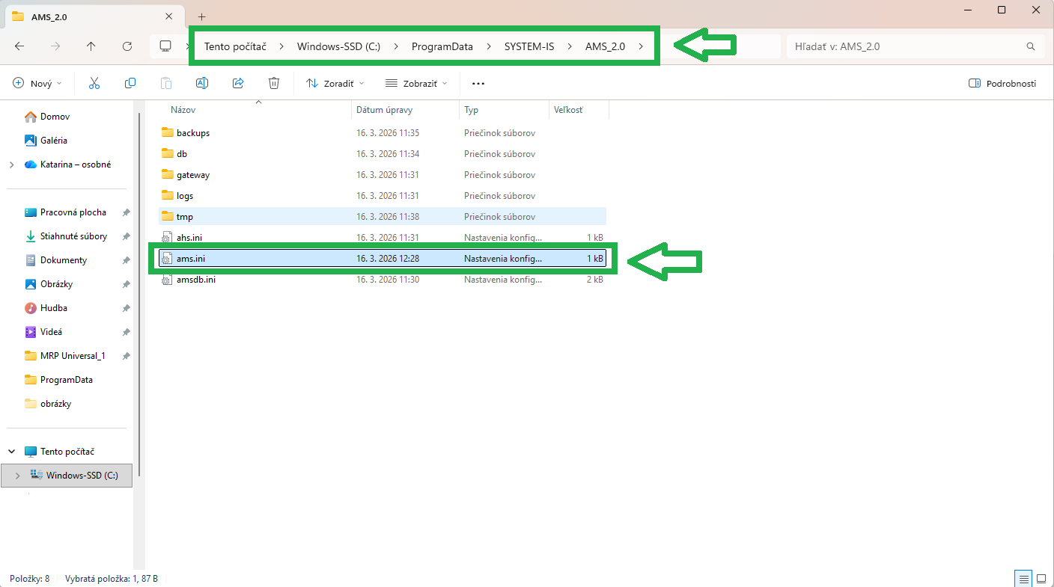This screenshot has height=587, width=1054.
Task: Open the three-dots more options menu
Action: [x=478, y=83]
